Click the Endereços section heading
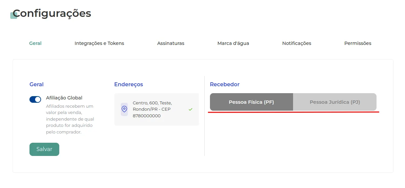Viewport: 405px width, 188px height. (x=128, y=84)
